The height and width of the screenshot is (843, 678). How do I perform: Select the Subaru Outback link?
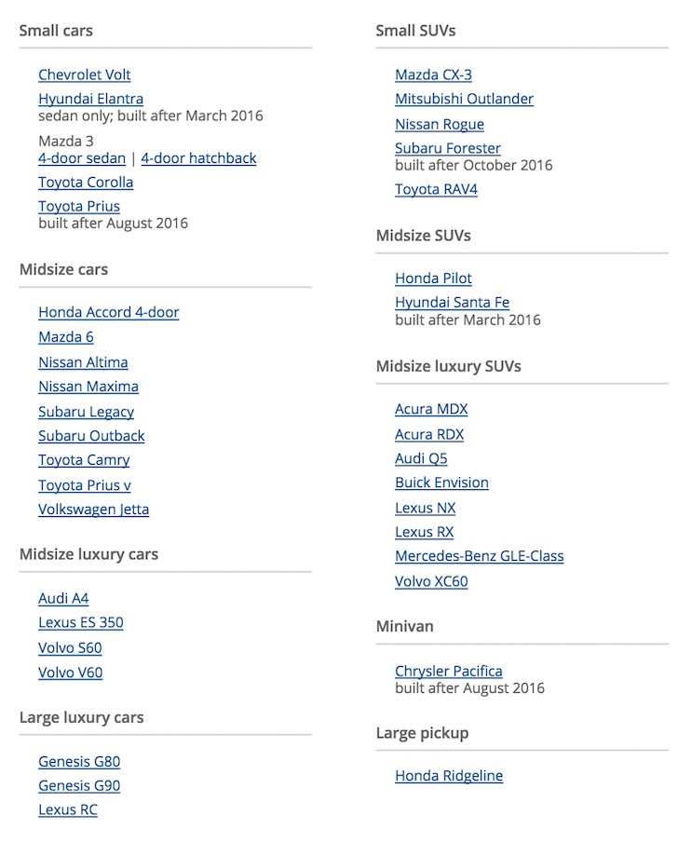[x=91, y=436]
